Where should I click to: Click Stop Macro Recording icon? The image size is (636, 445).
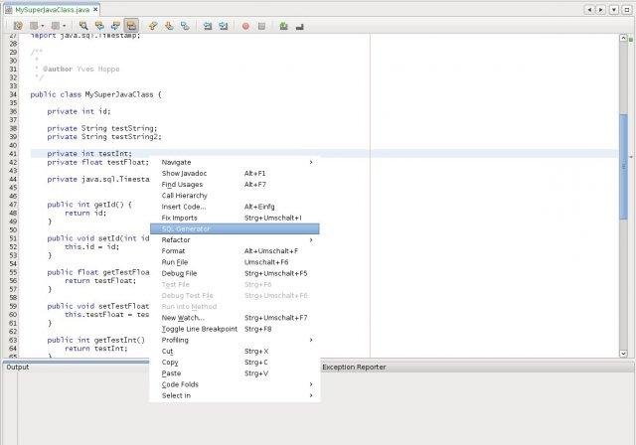click(x=261, y=27)
